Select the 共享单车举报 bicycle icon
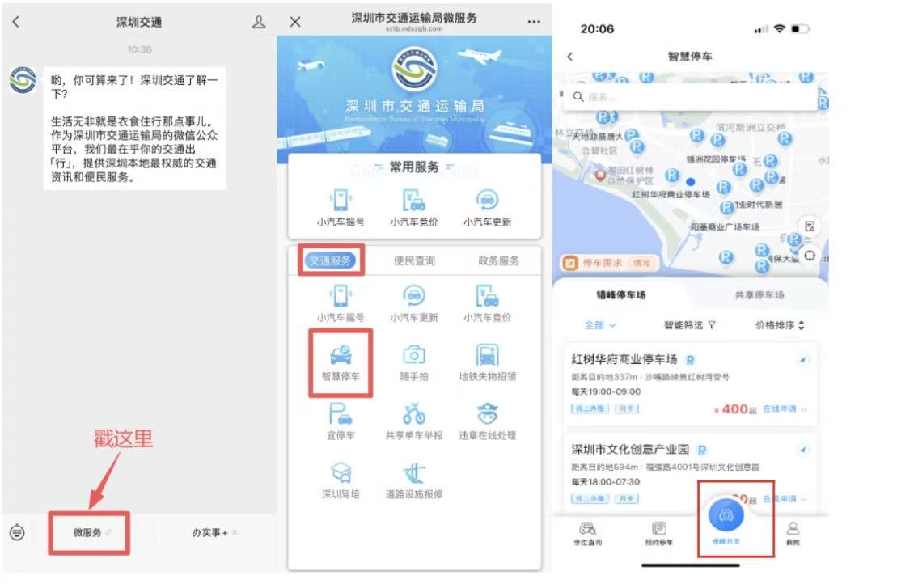Screen dimensions: 897x584 (x=413, y=413)
